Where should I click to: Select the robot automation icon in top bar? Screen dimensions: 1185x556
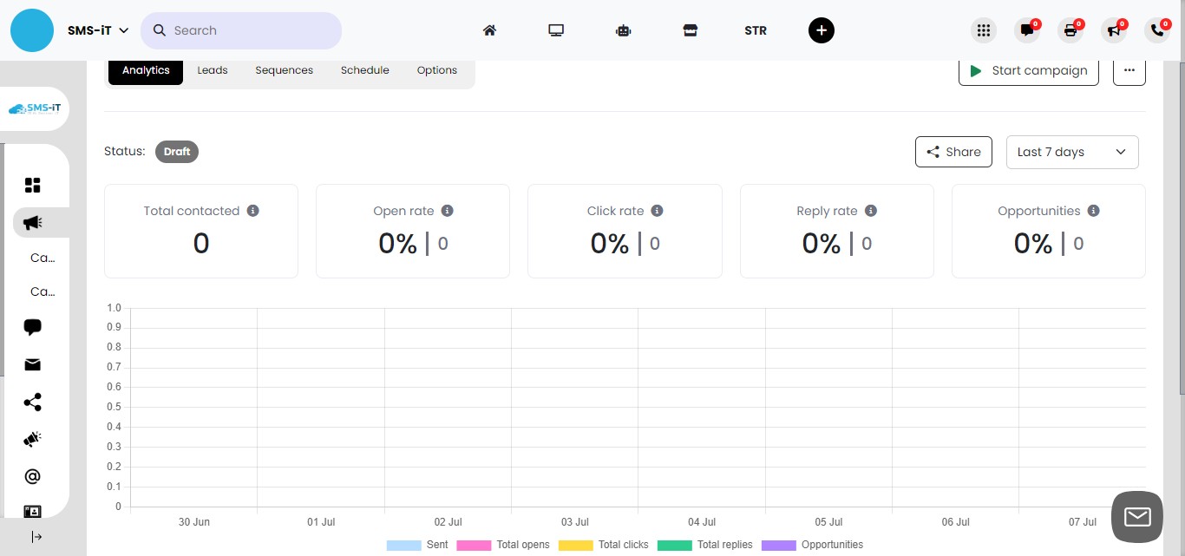pos(623,29)
